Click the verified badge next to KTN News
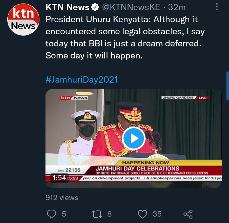 tap(95, 7)
